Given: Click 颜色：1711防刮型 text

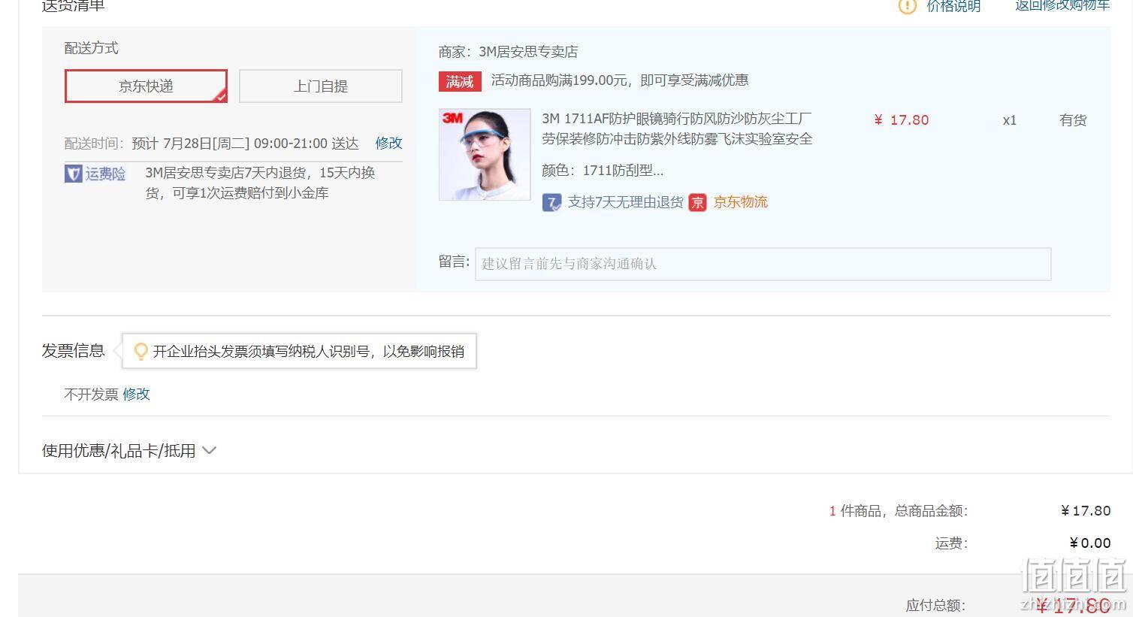Looking at the screenshot, I should coord(603,171).
